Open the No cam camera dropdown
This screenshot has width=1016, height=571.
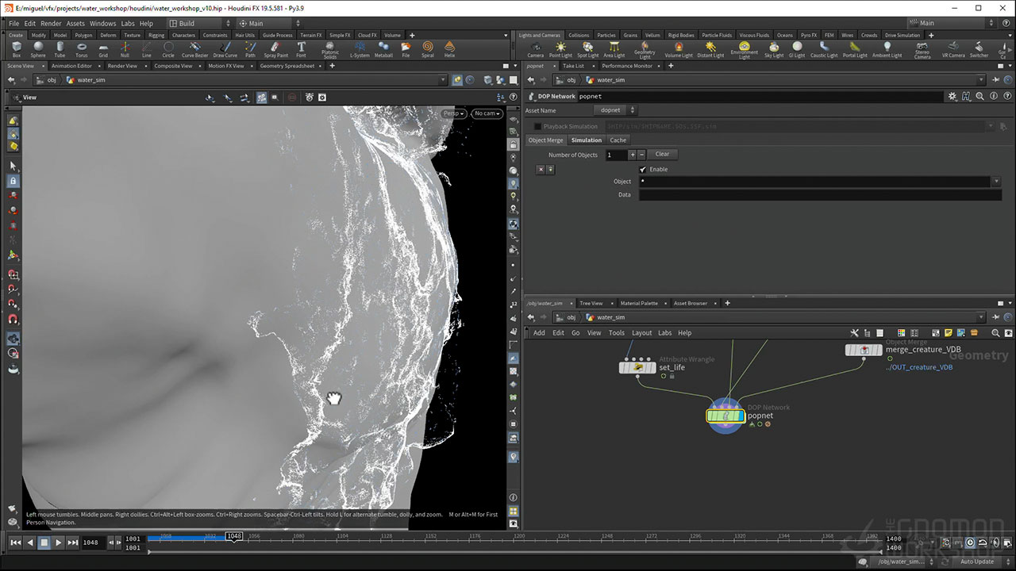(x=487, y=113)
